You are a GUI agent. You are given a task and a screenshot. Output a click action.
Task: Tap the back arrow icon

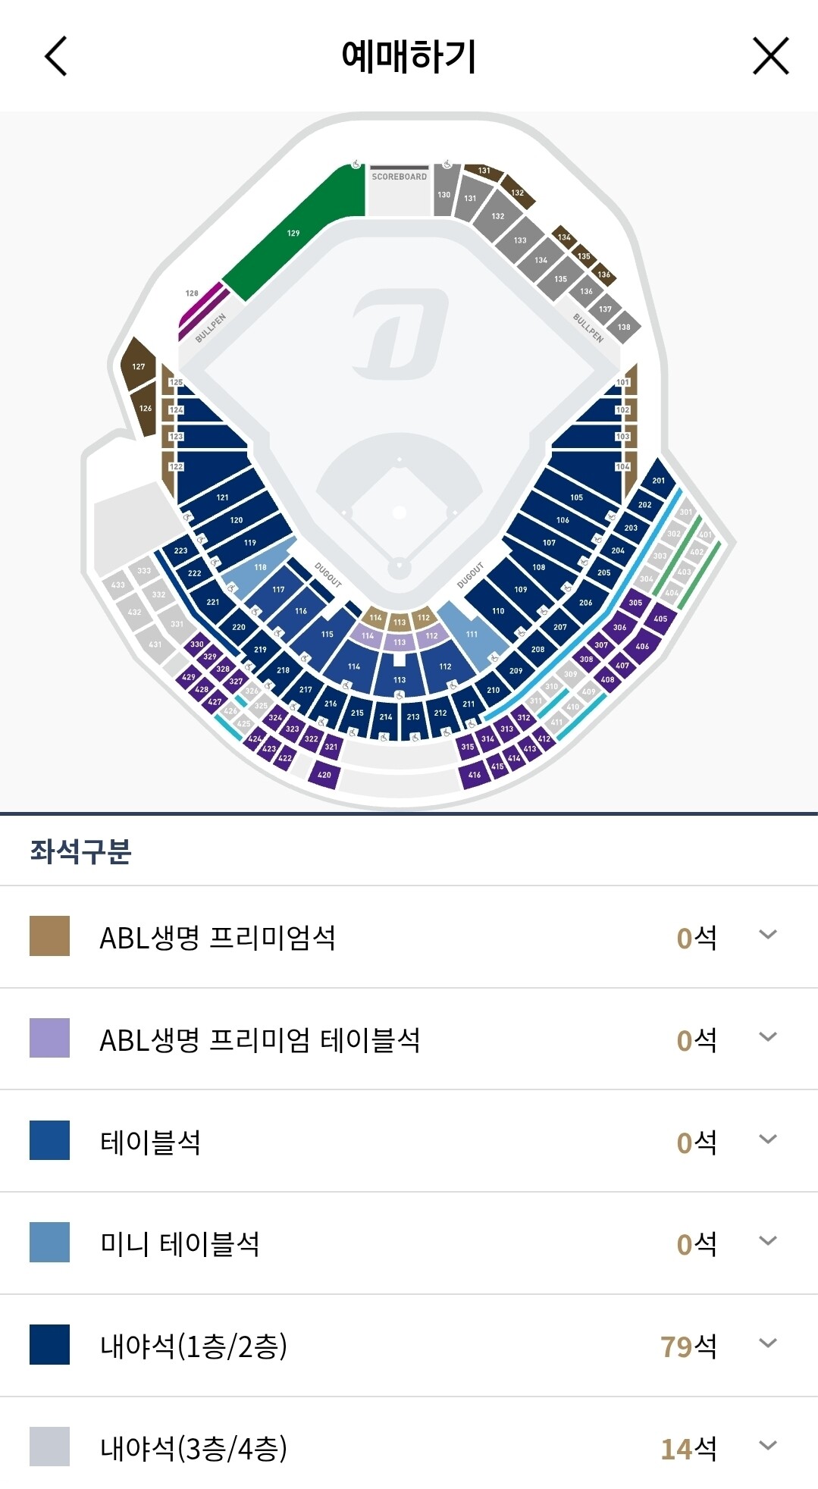pos(56,56)
